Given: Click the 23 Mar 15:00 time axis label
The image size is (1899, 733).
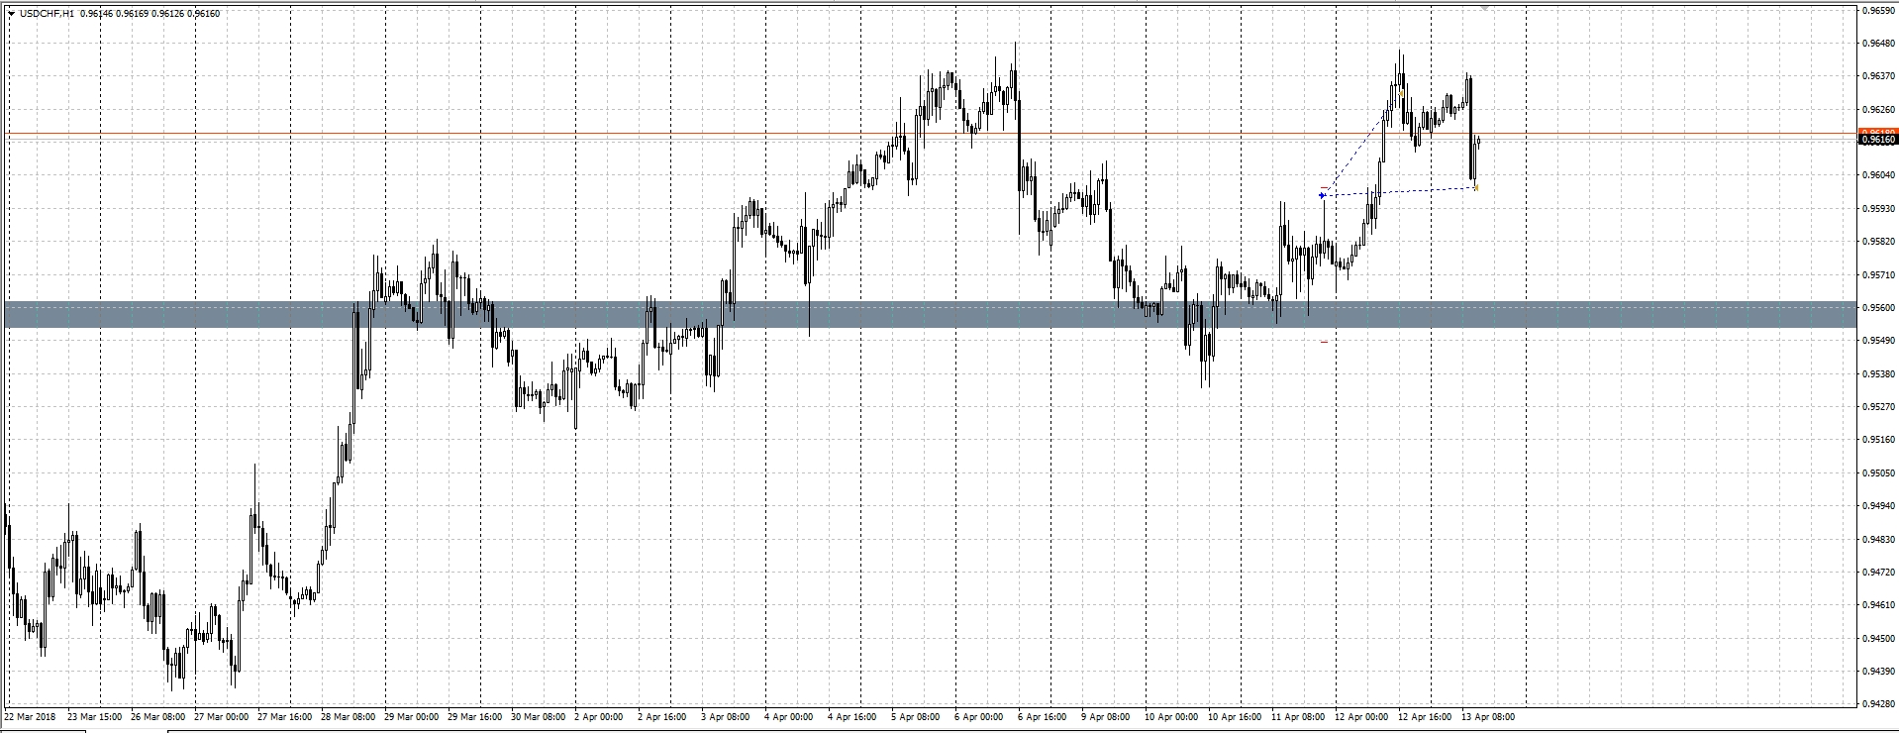Looking at the screenshot, I should point(96,716).
